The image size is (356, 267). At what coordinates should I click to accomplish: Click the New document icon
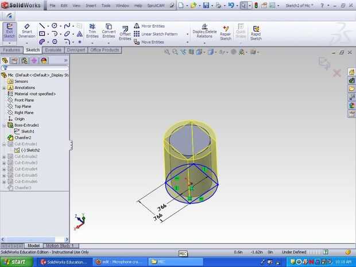coord(181,5)
